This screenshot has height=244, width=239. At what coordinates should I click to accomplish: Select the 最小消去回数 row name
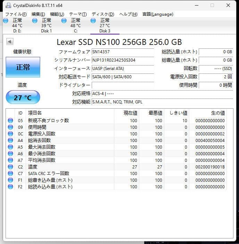pos(42,154)
